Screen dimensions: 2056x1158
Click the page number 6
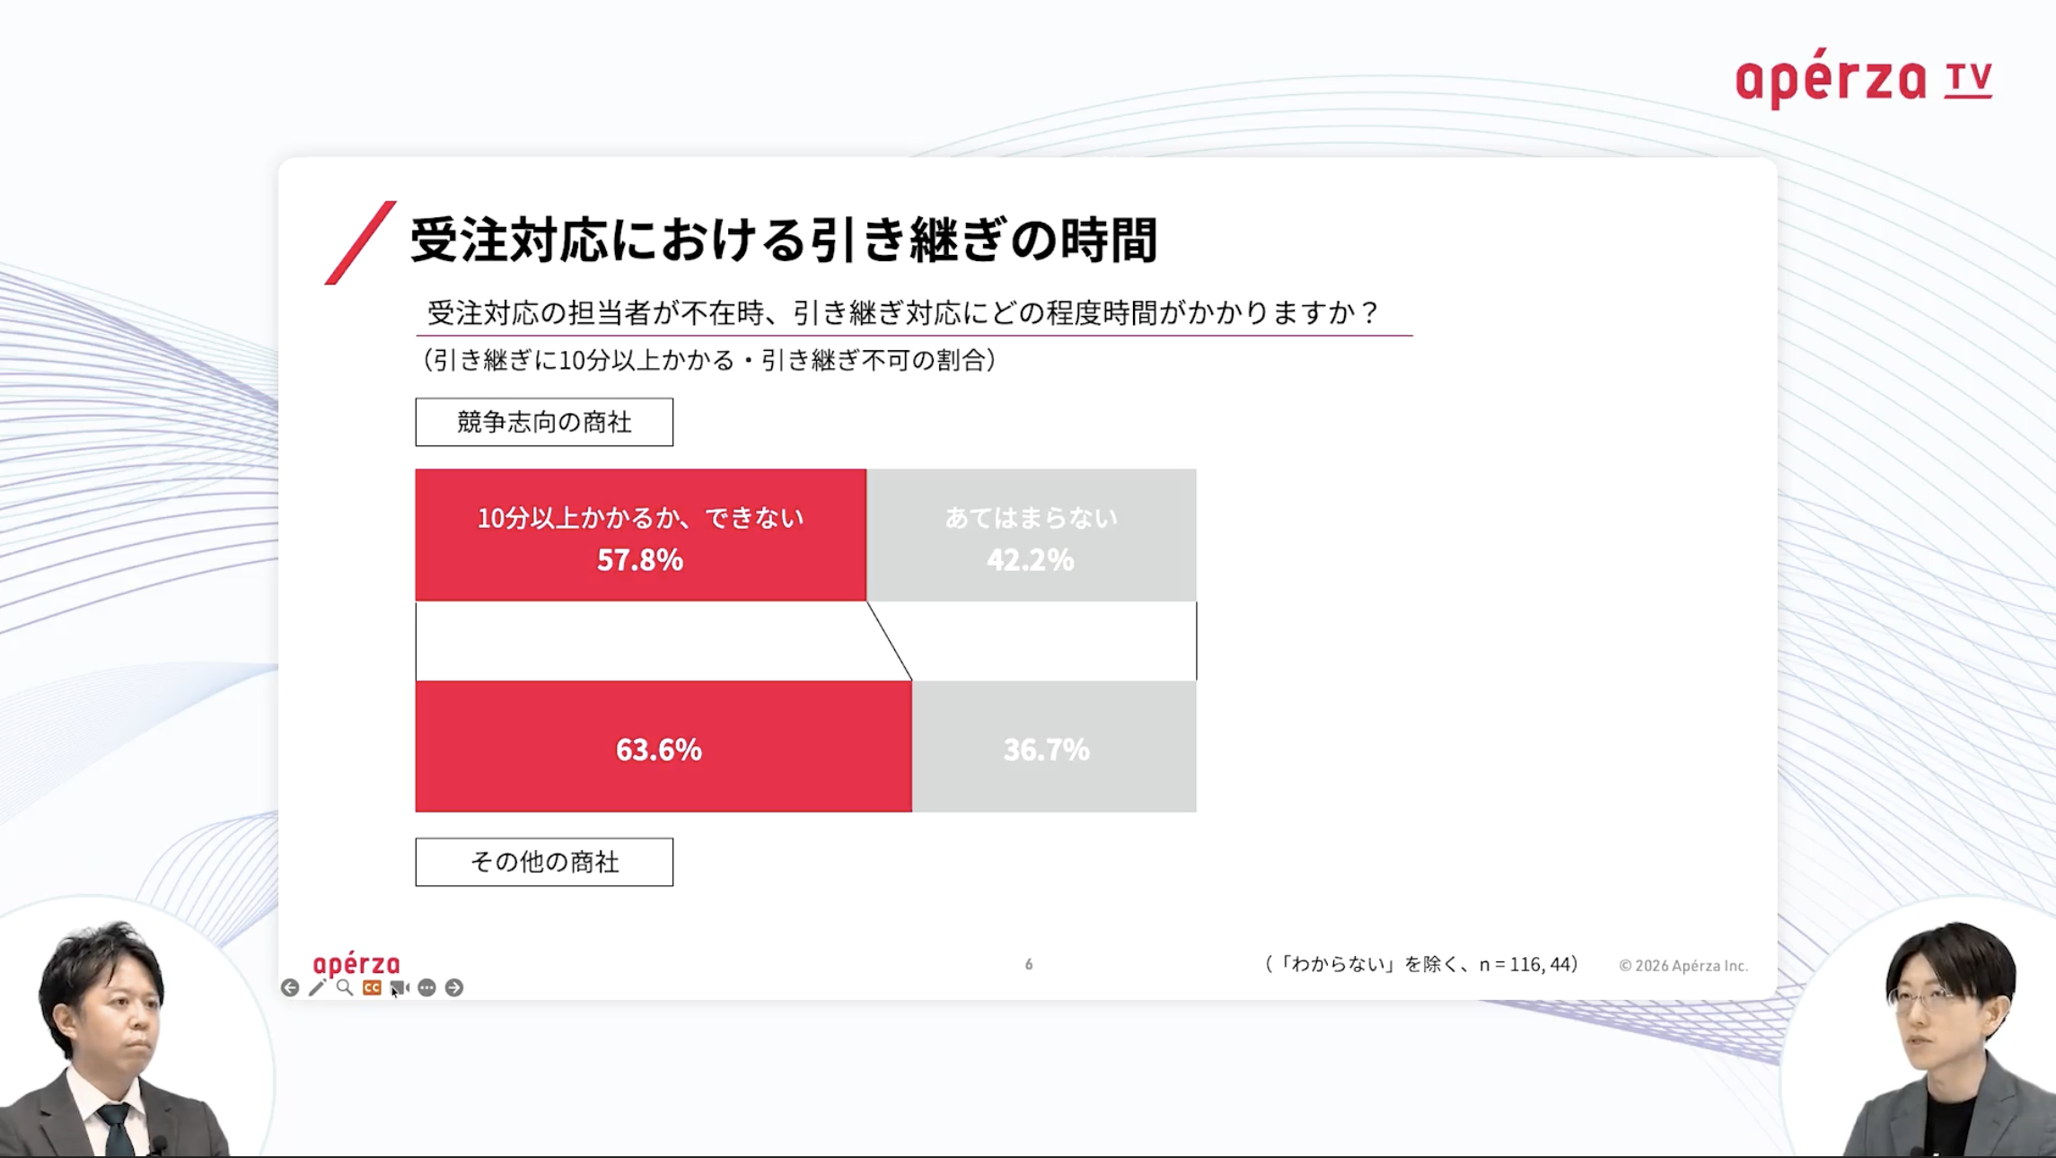[x=1029, y=964]
